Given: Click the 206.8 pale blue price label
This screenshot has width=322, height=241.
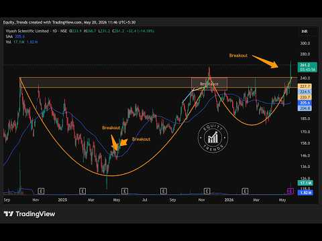Looking at the screenshot, I should tap(305, 108).
